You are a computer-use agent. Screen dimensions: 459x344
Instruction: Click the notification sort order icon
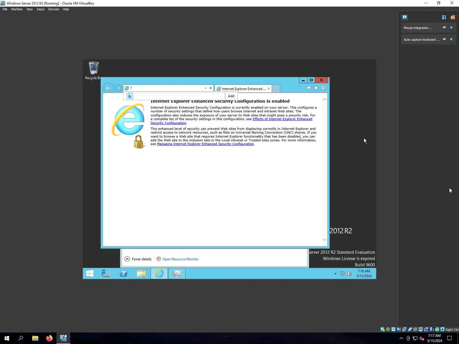(444, 17)
